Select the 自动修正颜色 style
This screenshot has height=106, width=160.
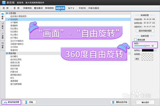pyautogui.click(x=16, y=59)
